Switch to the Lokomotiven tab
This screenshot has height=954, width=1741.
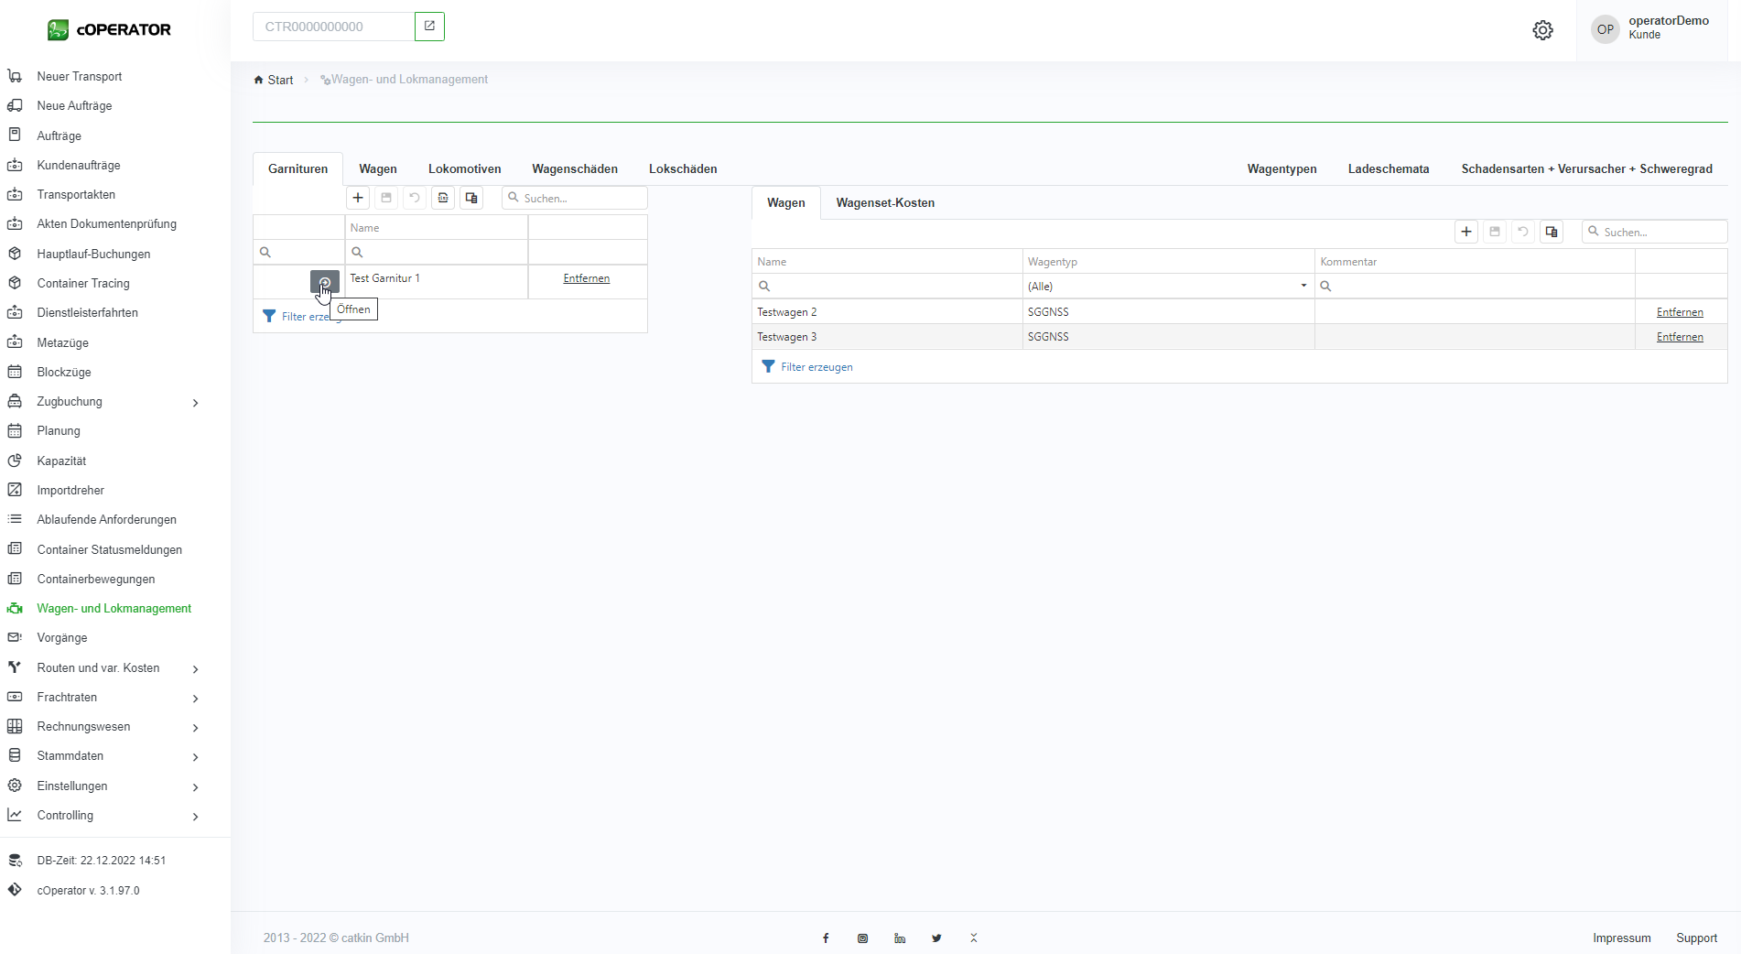[x=464, y=168]
